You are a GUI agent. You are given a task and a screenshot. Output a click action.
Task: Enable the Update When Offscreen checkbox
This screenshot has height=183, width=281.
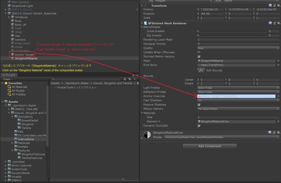pos(199,52)
